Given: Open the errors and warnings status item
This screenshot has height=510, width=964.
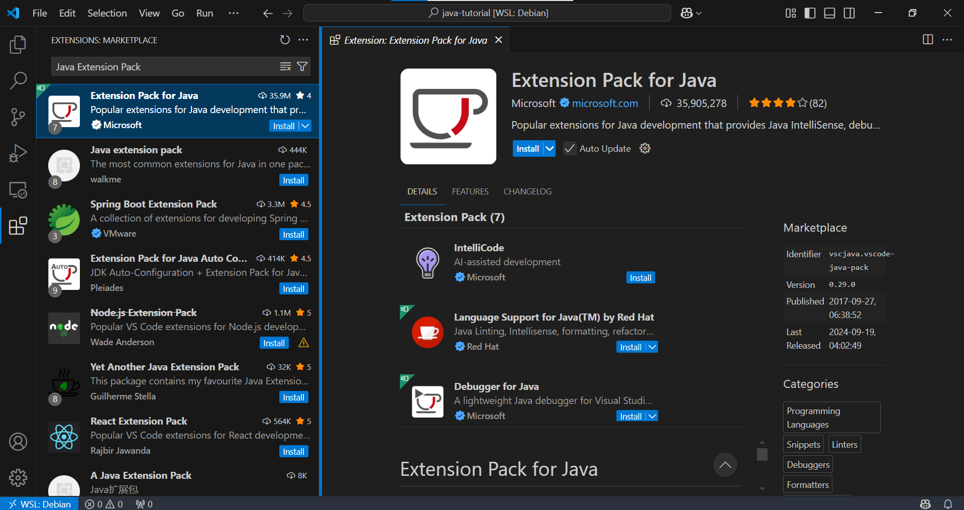Looking at the screenshot, I should pyautogui.click(x=104, y=504).
